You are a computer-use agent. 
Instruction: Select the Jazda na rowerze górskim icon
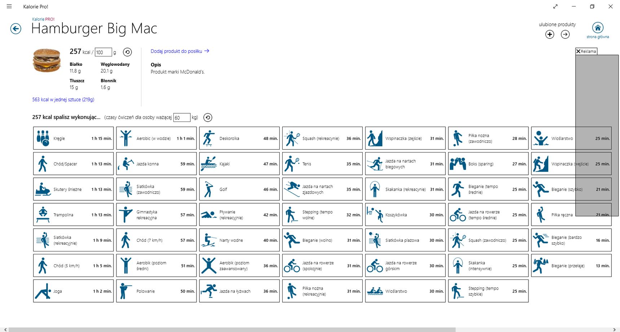pos(375,266)
